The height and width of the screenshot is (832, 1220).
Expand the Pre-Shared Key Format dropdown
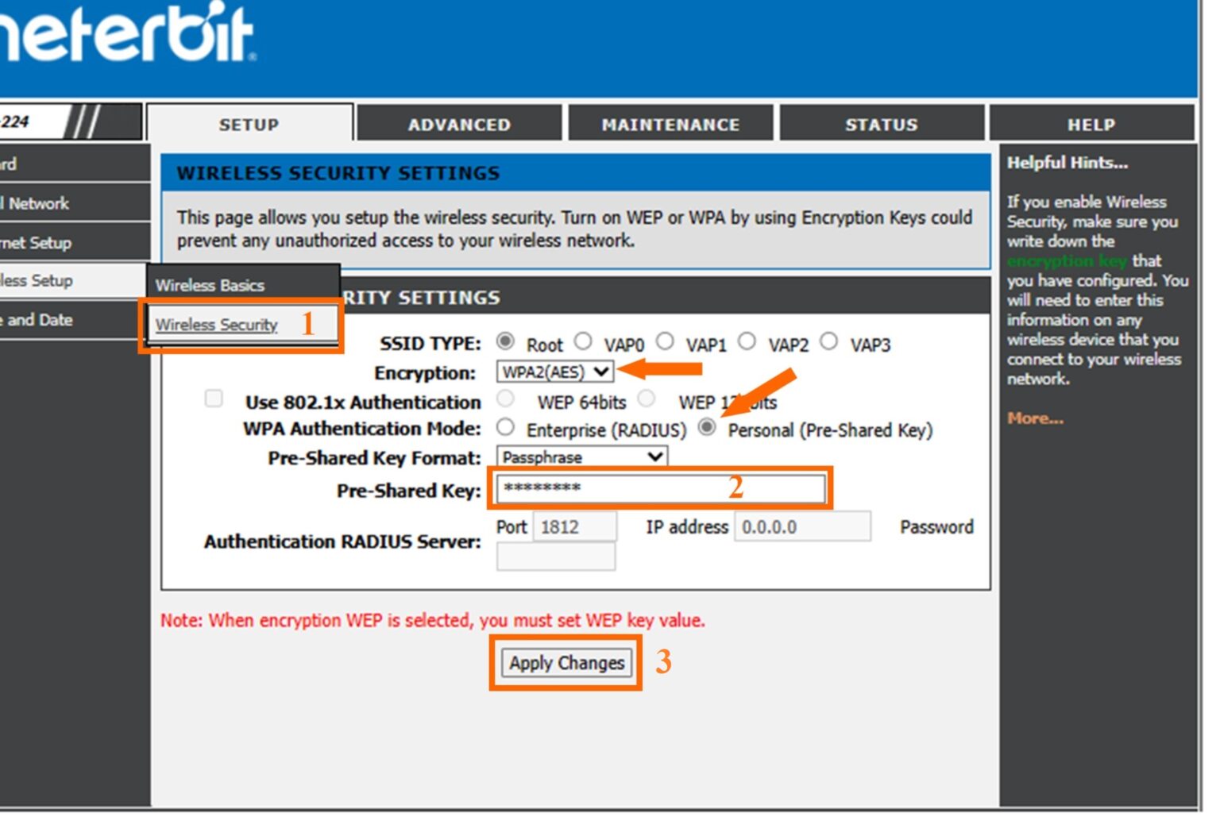pos(581,457)
